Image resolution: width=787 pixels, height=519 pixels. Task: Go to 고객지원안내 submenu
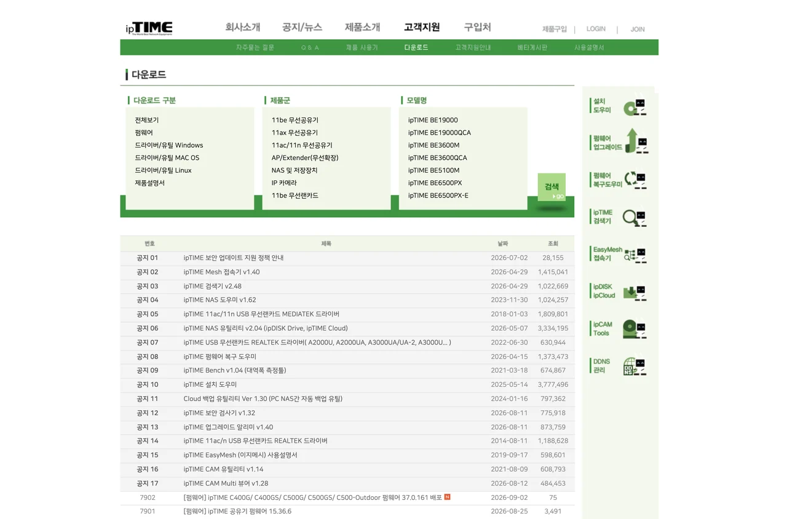click(x=473, y=47)
